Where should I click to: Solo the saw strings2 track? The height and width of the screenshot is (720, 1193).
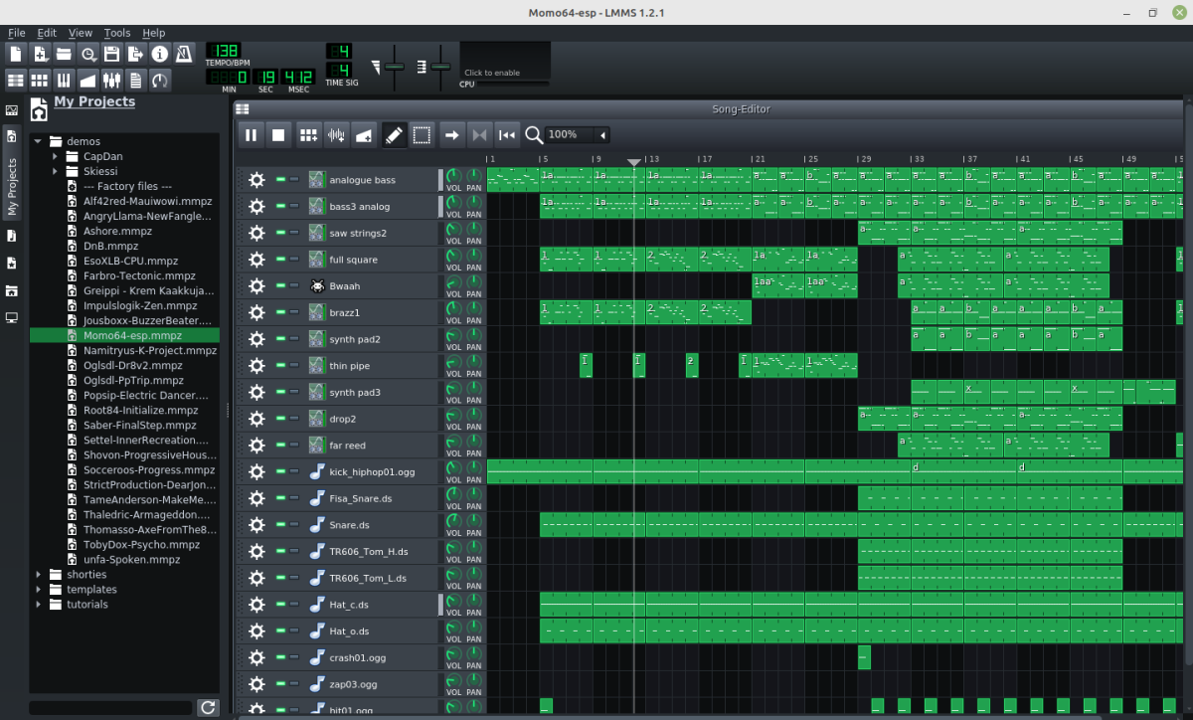[x=294, y=233]
